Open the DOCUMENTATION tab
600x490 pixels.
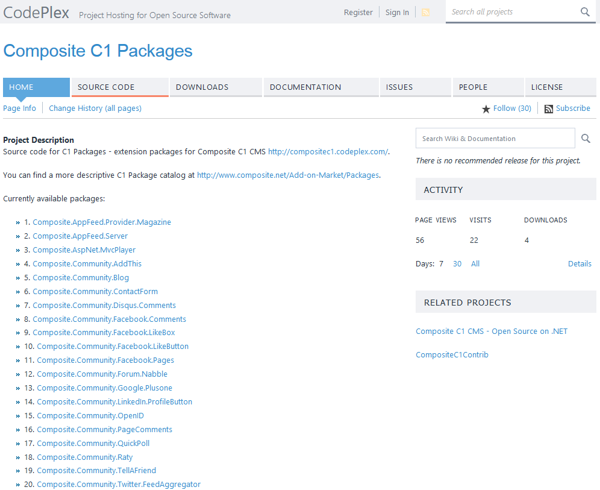tap(321, 87)
